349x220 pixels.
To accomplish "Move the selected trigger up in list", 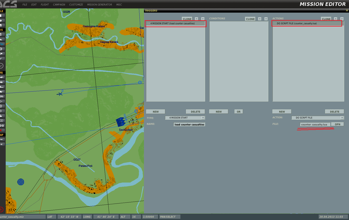I will point(196,19).
